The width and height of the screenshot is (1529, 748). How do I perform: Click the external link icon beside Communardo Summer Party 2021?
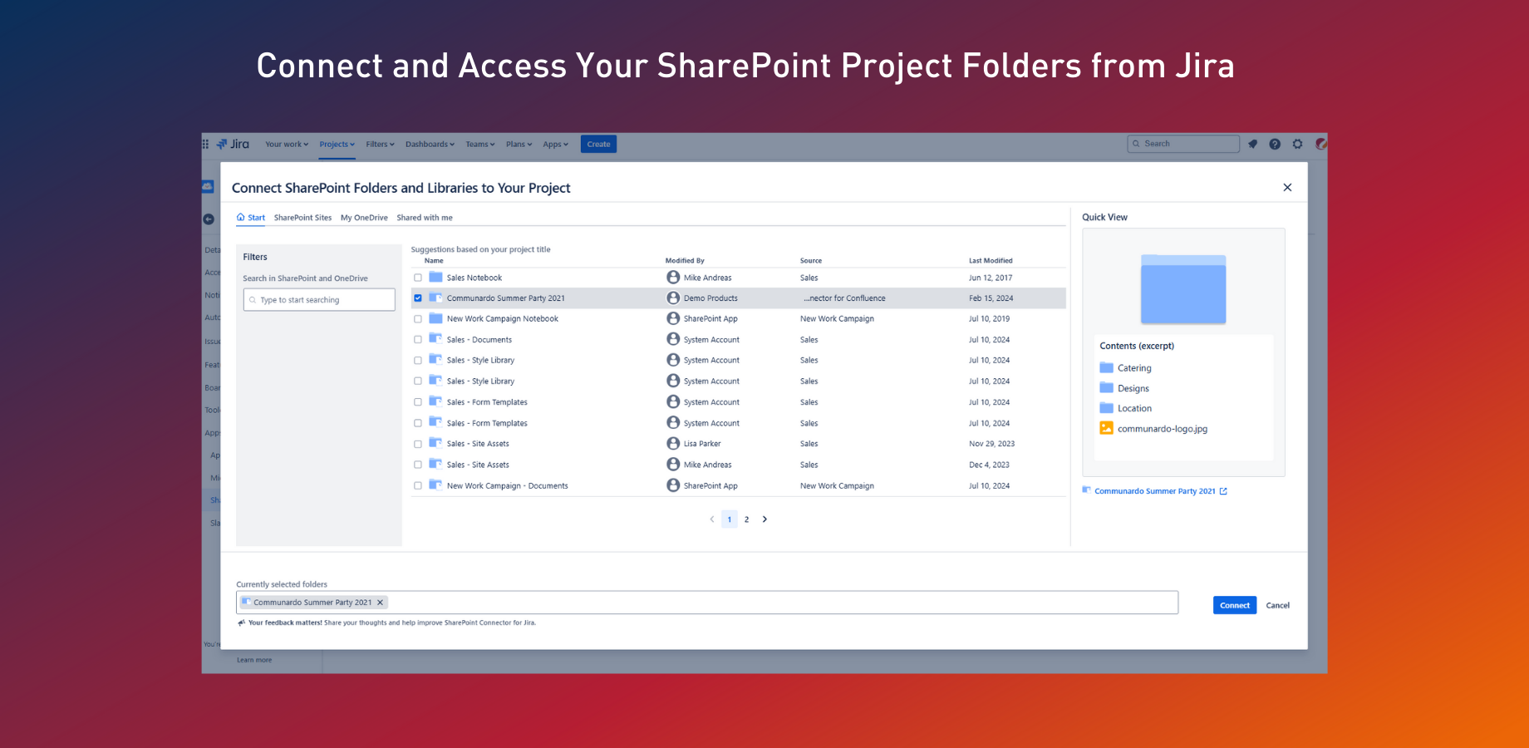pos(1224,490)
